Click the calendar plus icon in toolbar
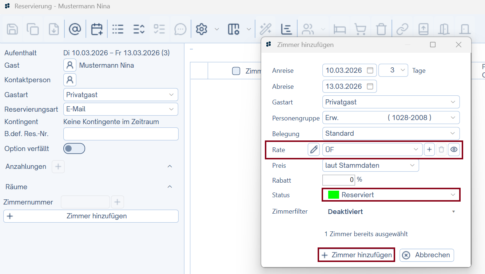This screenshot has height=274, width=485. tap(97, 29)
